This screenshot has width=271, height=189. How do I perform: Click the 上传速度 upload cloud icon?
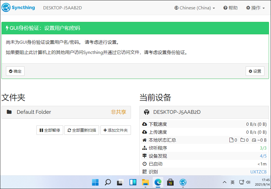(145, 132)
